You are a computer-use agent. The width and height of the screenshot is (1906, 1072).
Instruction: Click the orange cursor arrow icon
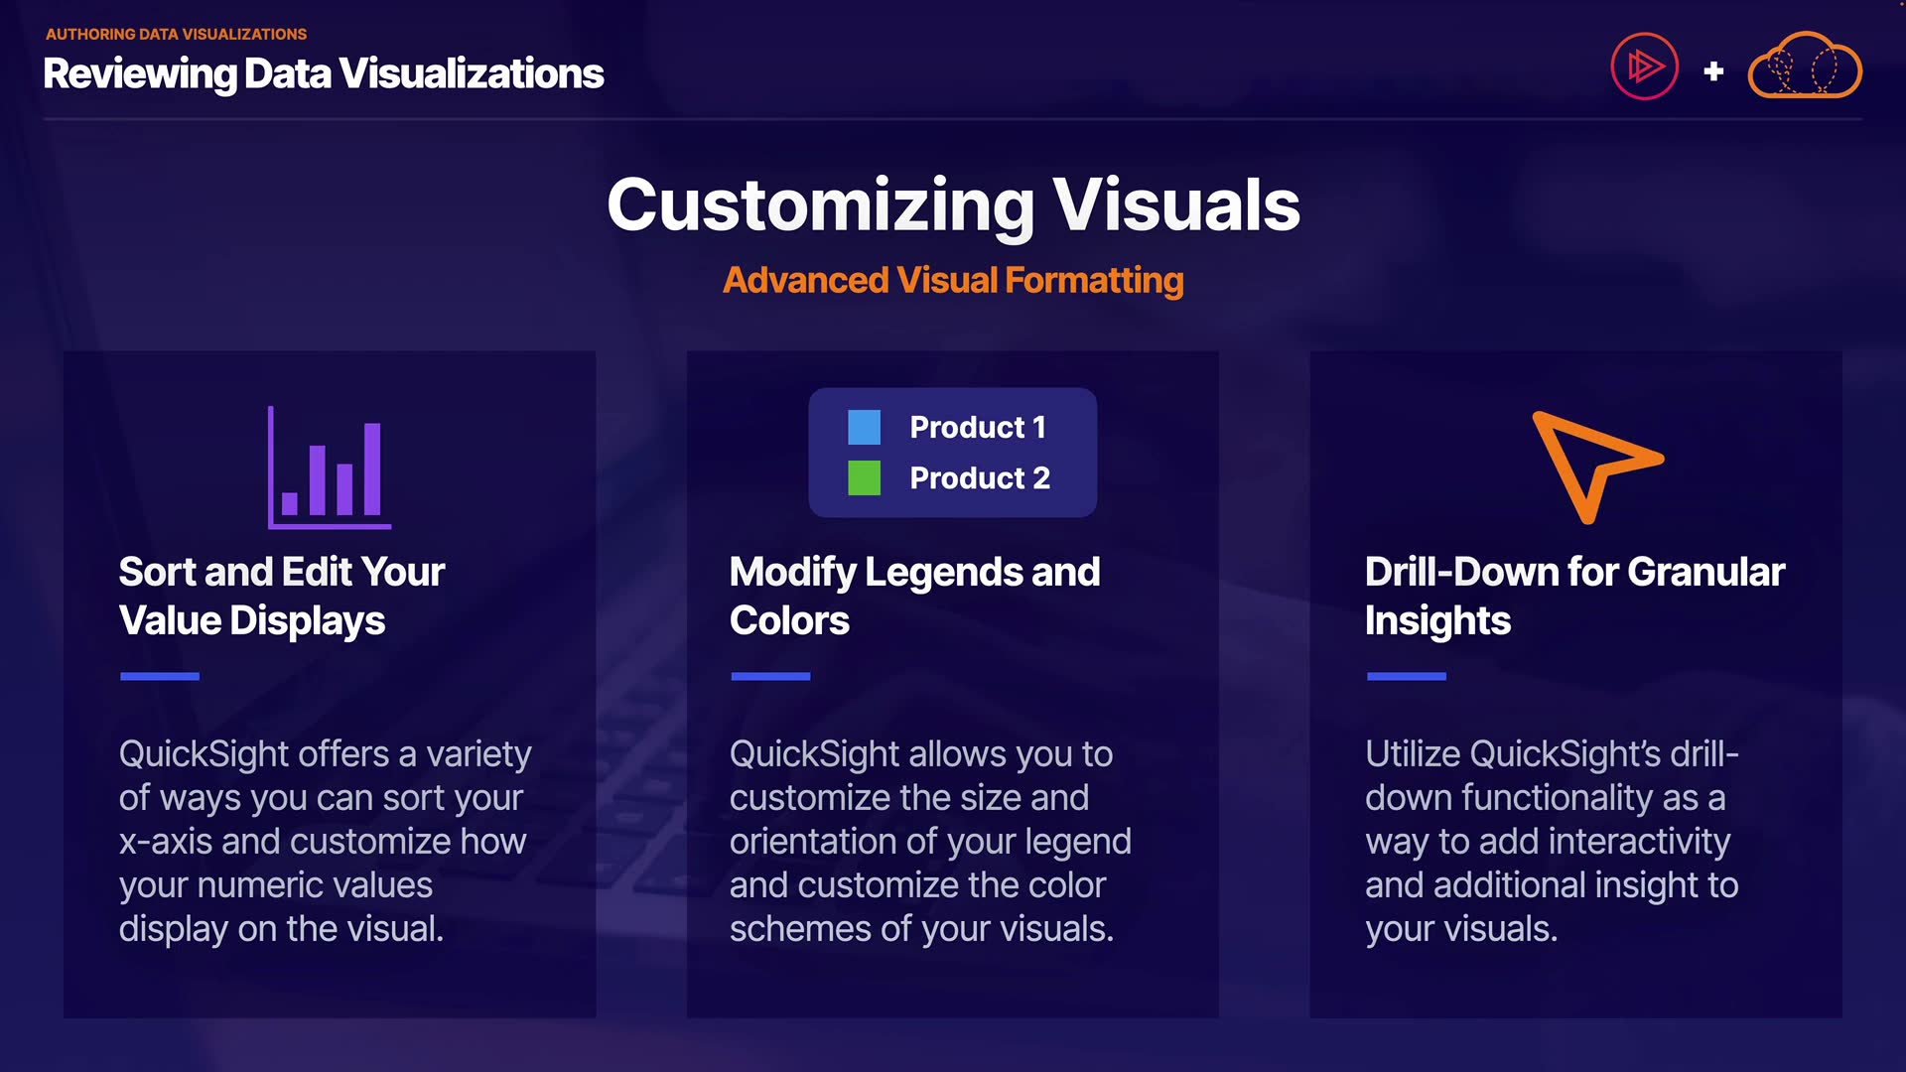point(1591,464)
